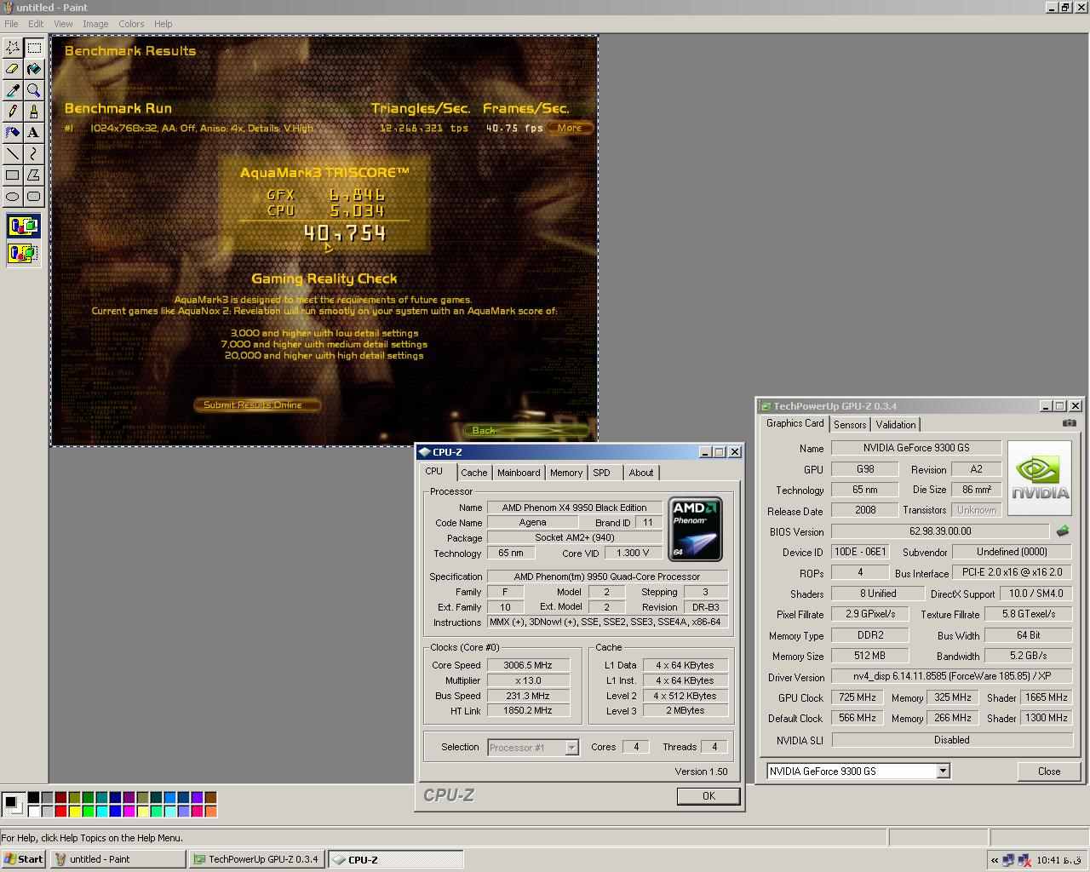Switch to the Validation tab in GPU-Z
The width and height of the screenshot is (1090, 872).
click(x=896, y=425)
